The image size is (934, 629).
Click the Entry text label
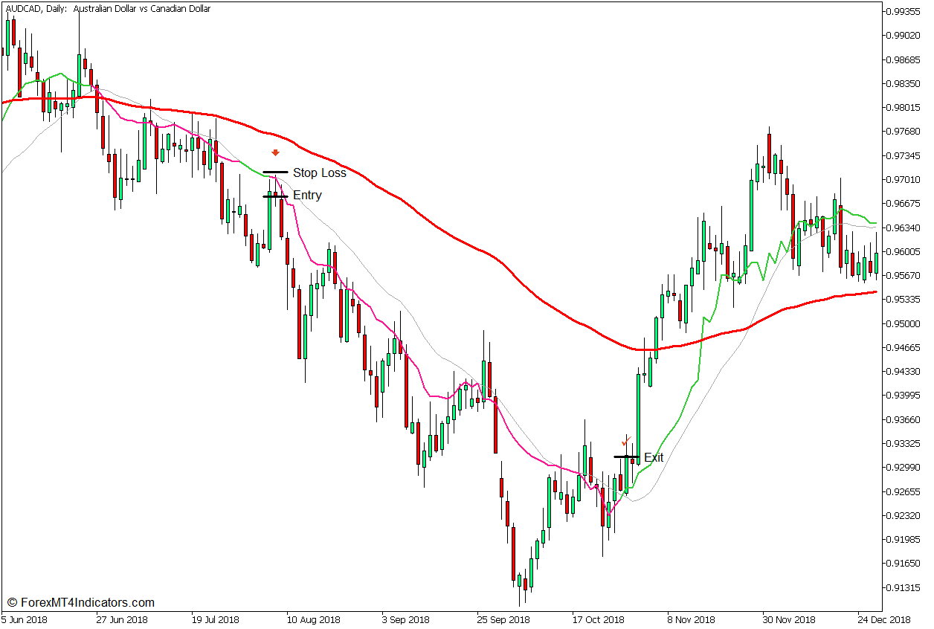coord(307,195)
